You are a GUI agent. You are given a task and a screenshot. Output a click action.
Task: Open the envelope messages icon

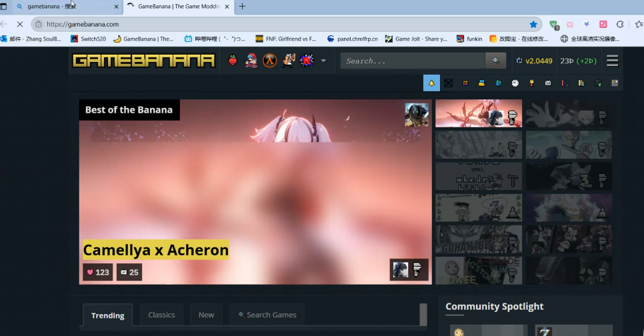(x=548, y=83)
